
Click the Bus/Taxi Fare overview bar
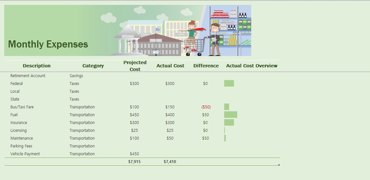[227, 107]
